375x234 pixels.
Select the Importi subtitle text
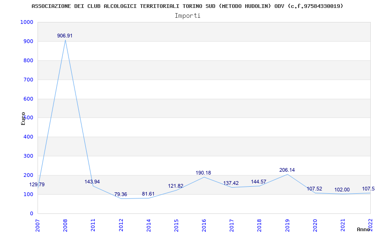click(x=187, y=16)
